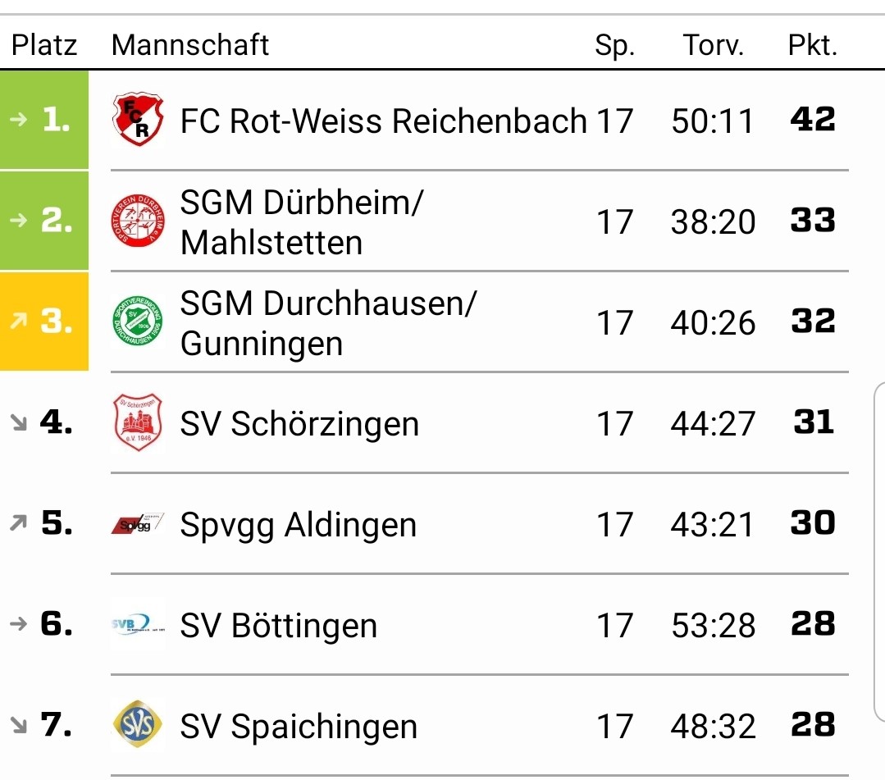Click the SV Schörzingen club crest
Image resolution: width=885 pixels, height=780 pixels.
coord(137,423)
